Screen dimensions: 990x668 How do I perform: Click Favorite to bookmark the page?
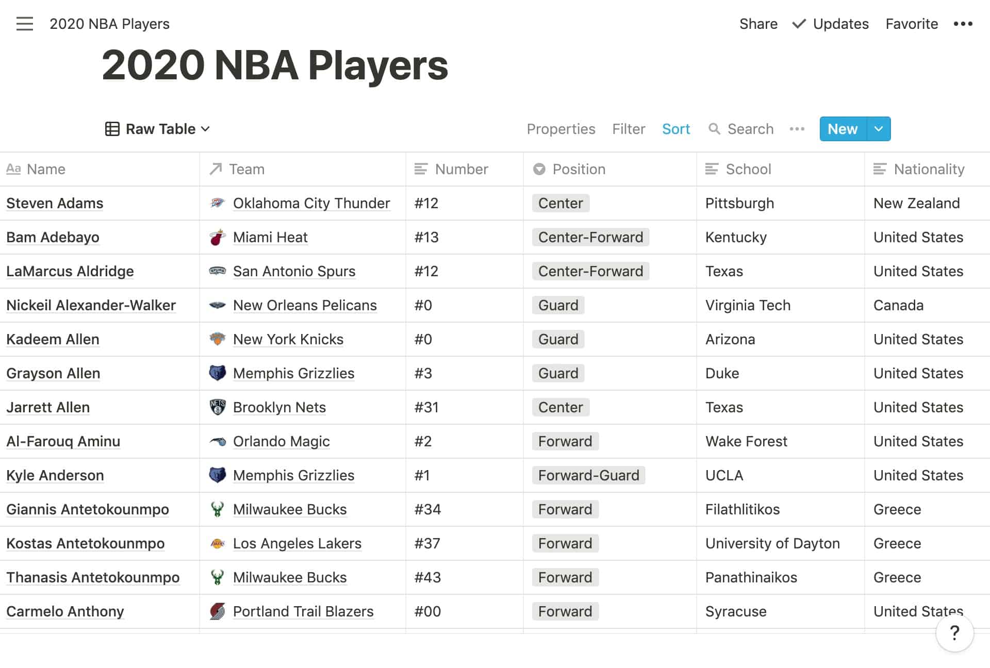(912, 24)
